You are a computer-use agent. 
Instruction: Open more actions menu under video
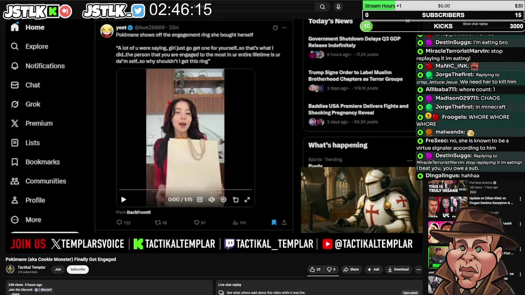(418, 269)
